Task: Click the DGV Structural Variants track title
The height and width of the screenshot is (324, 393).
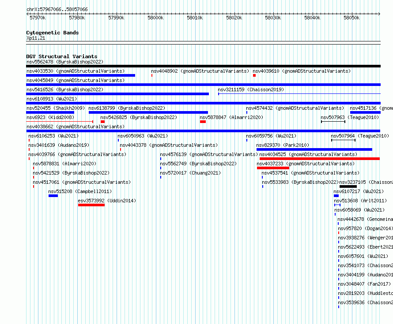Action: (x=62, y=56)
